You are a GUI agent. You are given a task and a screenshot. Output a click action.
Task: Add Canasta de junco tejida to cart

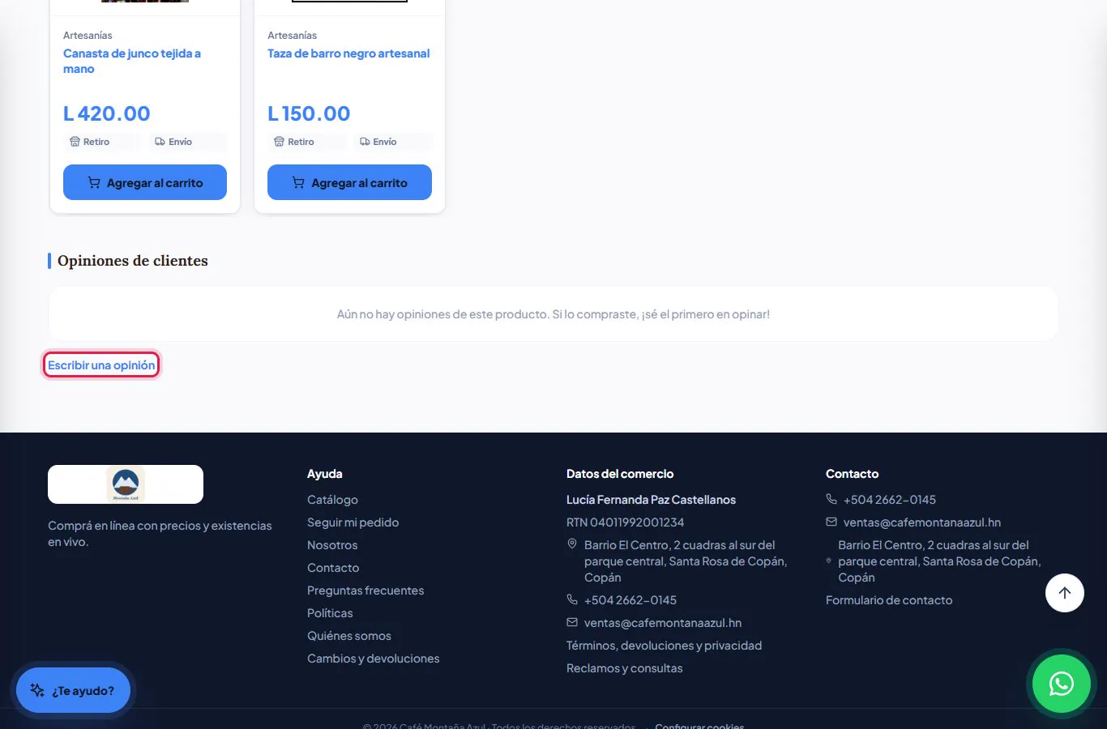(145, 182)
